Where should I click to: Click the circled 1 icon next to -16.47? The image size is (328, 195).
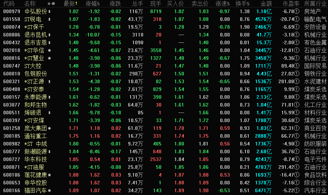[297, 175]
